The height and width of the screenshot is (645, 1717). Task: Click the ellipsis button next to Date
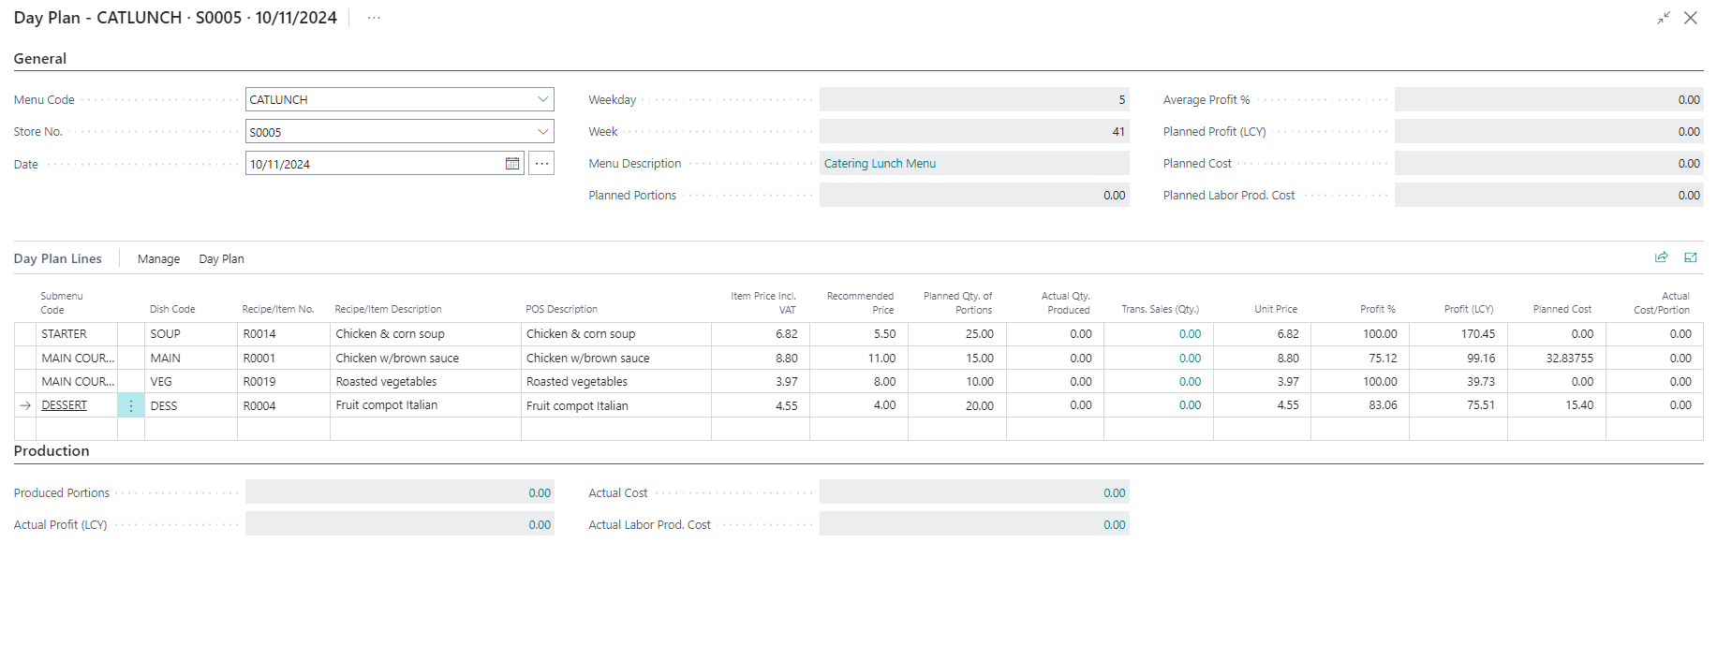(541, 164)
